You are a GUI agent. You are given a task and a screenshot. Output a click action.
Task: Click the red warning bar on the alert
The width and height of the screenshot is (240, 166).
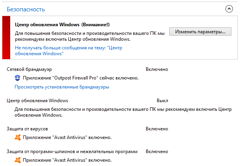[x=6, y=38]
